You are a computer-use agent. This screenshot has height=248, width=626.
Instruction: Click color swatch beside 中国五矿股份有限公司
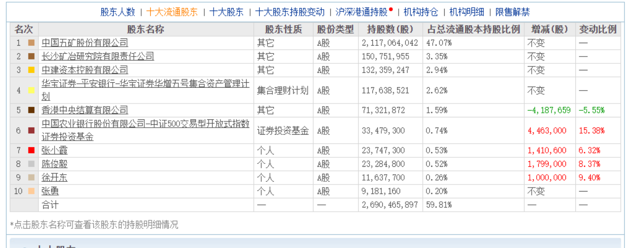31,43
